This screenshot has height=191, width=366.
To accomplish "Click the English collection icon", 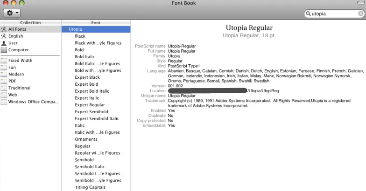I will (4, 36).
